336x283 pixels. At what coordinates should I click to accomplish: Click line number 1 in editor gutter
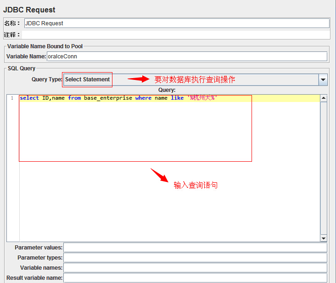click(x=12, y=98)
